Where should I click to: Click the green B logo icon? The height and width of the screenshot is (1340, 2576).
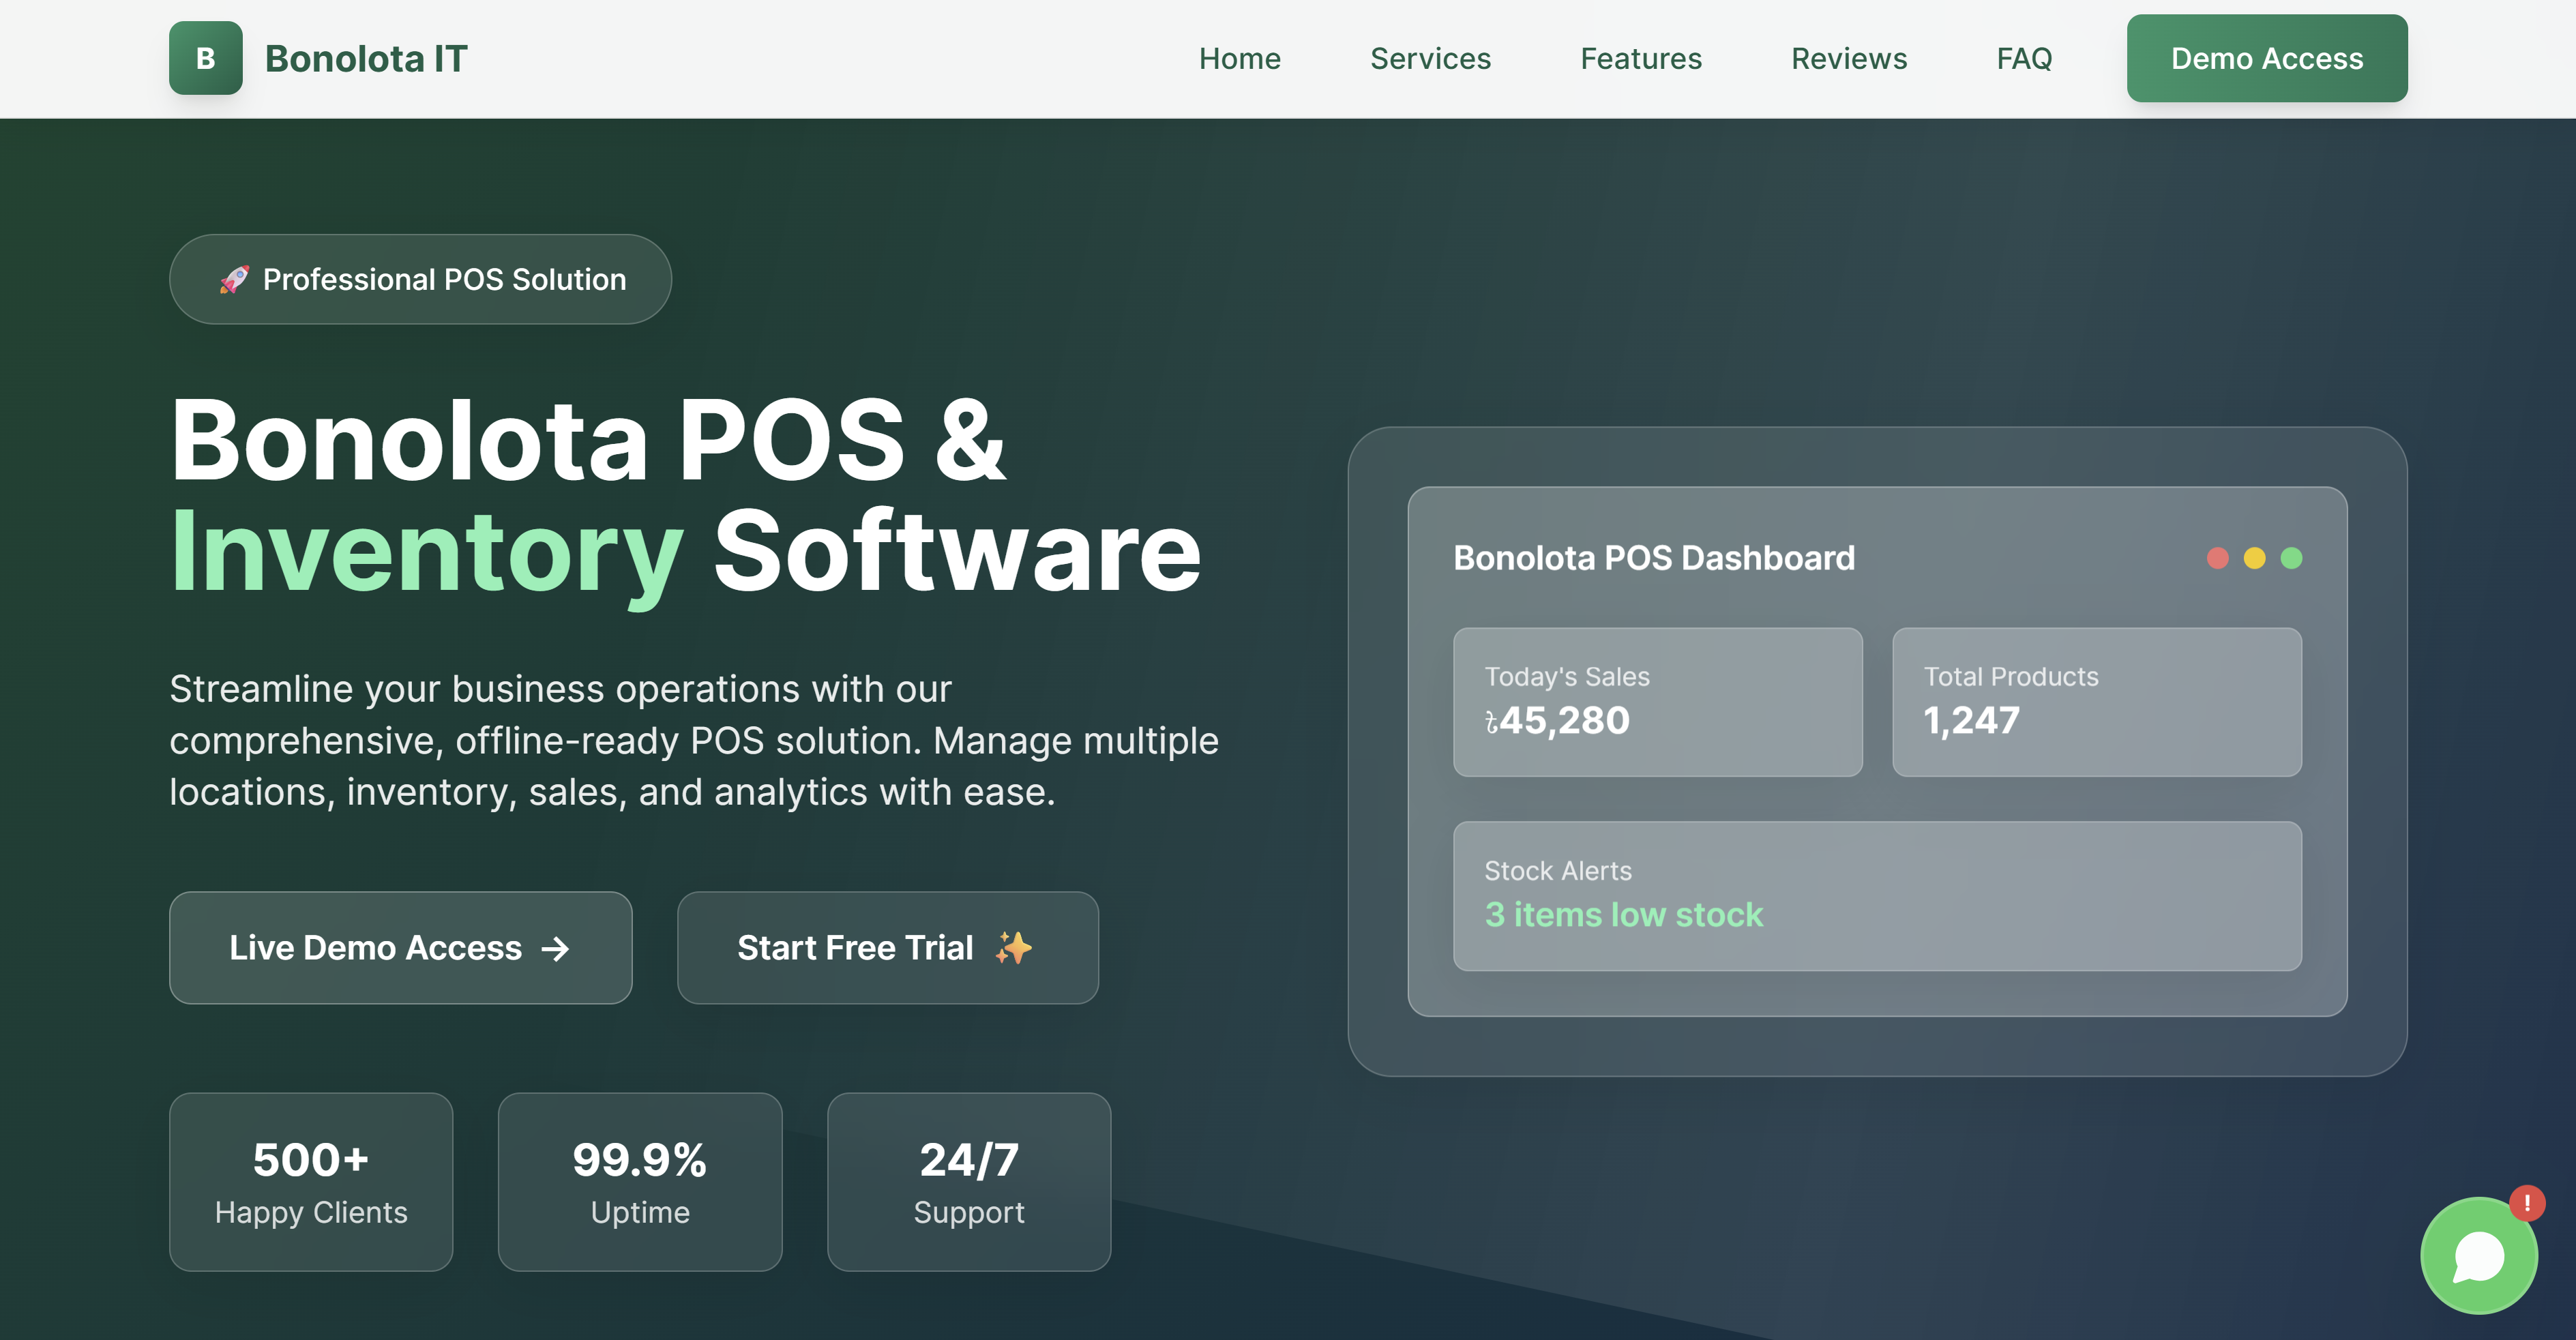point(205,58)
